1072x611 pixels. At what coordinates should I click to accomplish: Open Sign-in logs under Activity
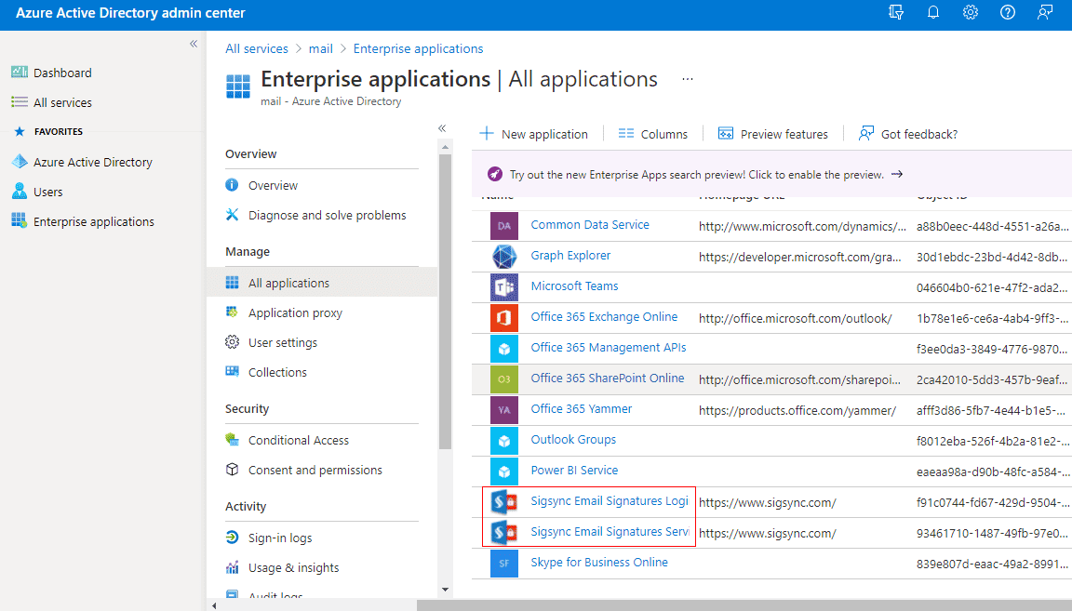[x=279, y=538]
